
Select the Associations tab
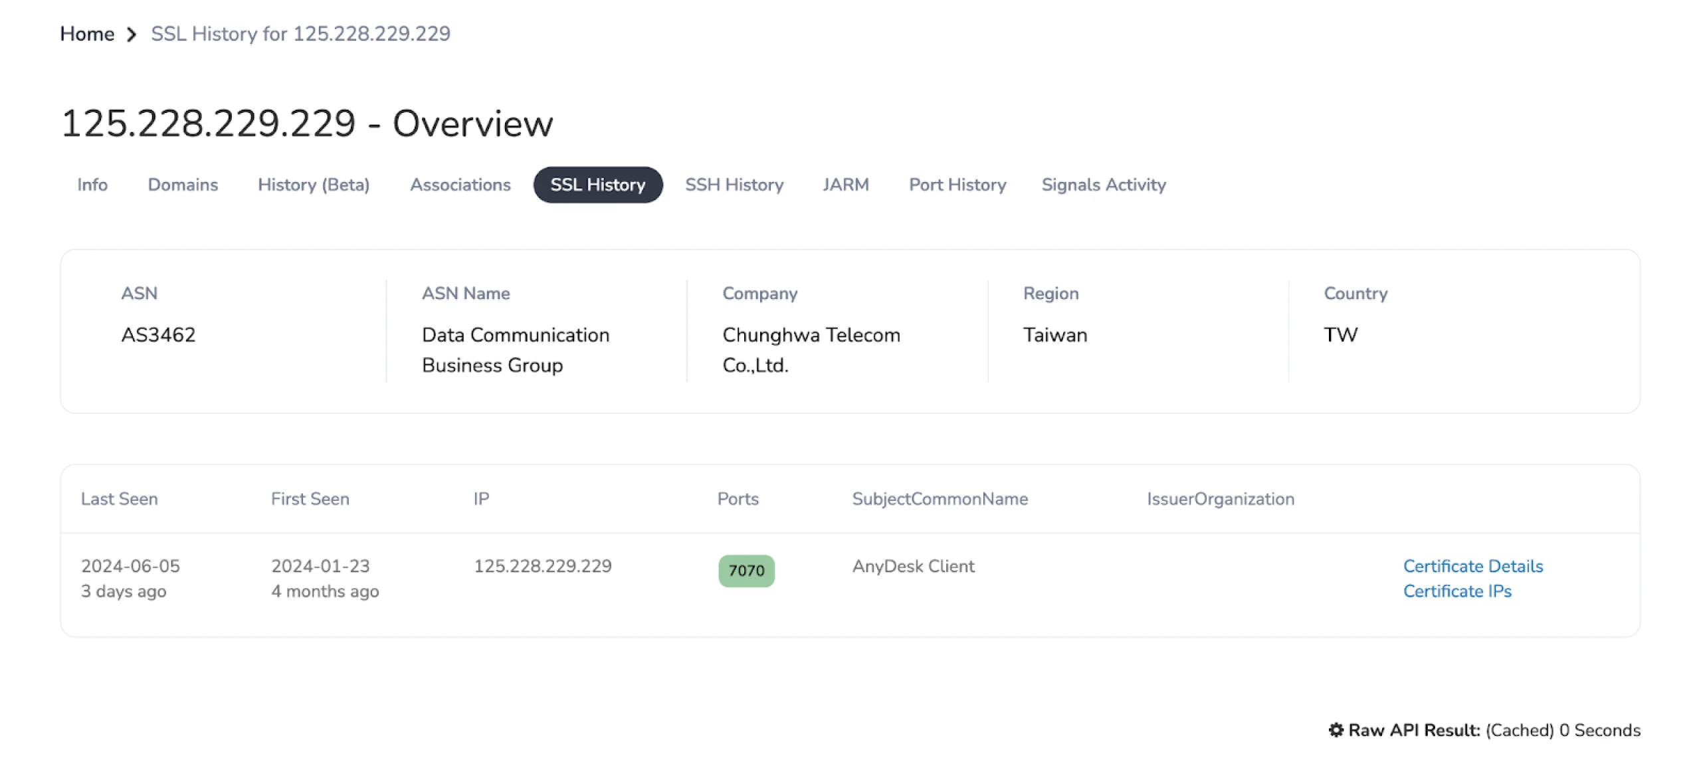tap(460, 185)
